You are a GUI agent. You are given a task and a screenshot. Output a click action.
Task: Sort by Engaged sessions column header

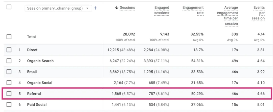pos(162,10)
